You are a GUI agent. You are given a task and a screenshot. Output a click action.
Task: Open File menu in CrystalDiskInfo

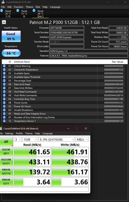pyautogui.click(x=3, y=7)
